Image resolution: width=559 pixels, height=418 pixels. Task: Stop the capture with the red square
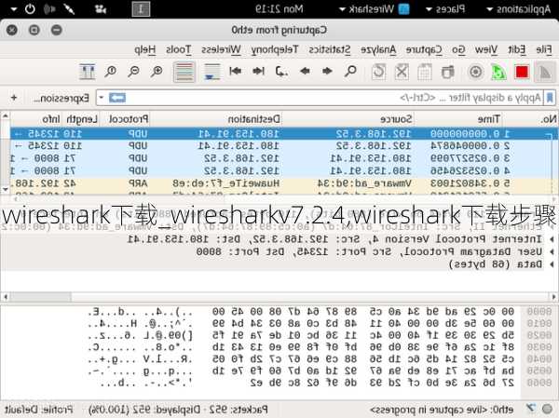[522, 72]
